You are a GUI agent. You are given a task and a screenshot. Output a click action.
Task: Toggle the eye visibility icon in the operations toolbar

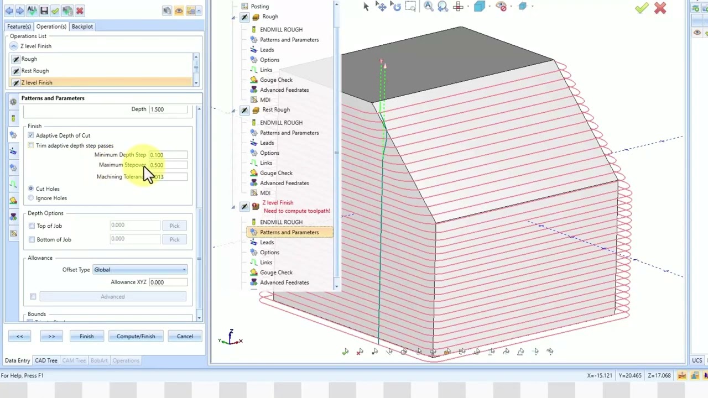click(179, 11)
